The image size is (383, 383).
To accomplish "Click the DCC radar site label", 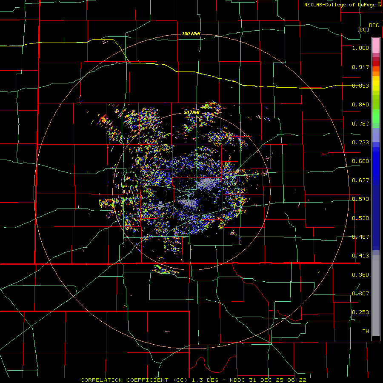I will click(x=374, y=26).
